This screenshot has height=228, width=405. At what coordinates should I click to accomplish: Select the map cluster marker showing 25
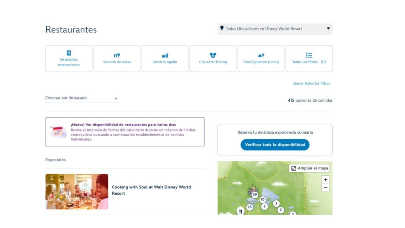250,207
